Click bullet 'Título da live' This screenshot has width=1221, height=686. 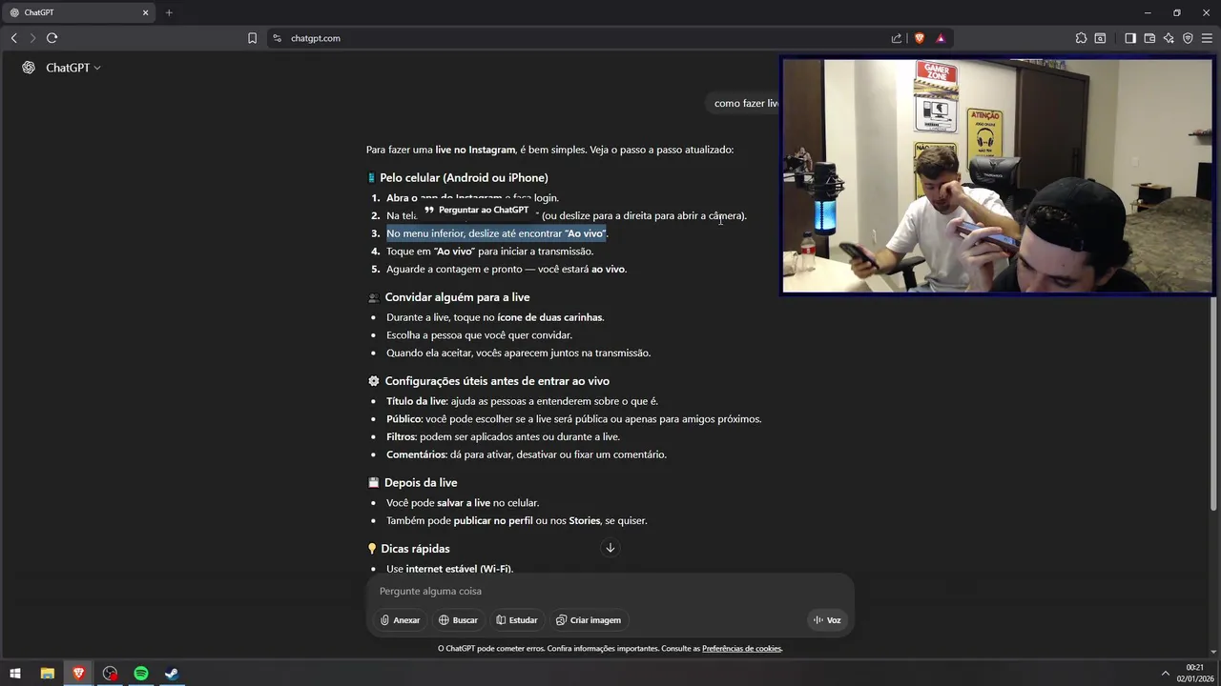pyautogui.click(x=522, y=401)
